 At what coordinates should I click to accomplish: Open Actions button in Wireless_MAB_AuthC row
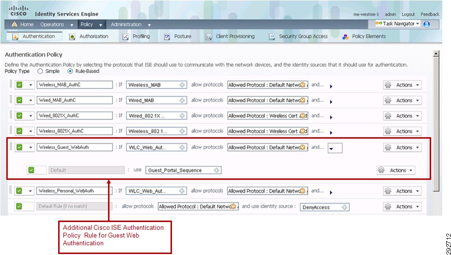point(403,85)
